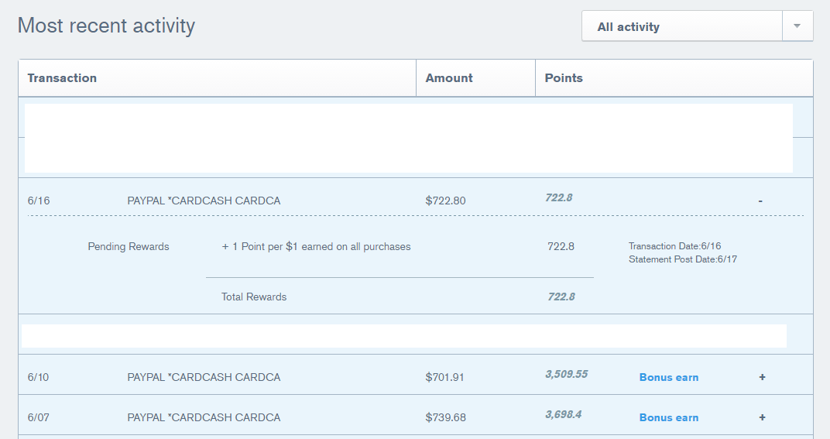This screenshot has height=439, width=830.
Task: Open Bonus earn link for 6/10 transaction
Action: (x=669, y=378)
